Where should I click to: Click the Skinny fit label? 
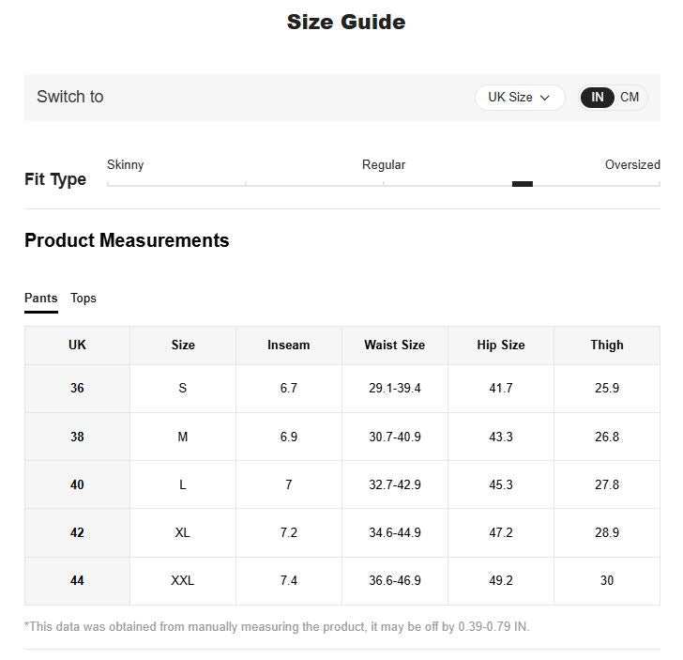(125, 165)
